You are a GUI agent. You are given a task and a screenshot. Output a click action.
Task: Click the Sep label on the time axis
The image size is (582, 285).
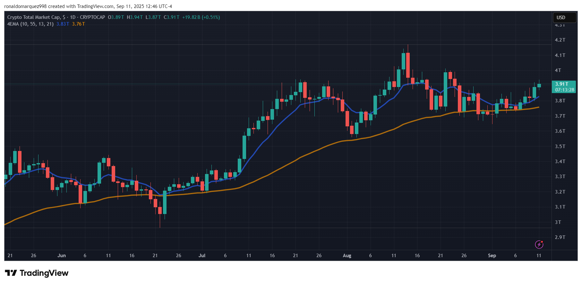492,256
